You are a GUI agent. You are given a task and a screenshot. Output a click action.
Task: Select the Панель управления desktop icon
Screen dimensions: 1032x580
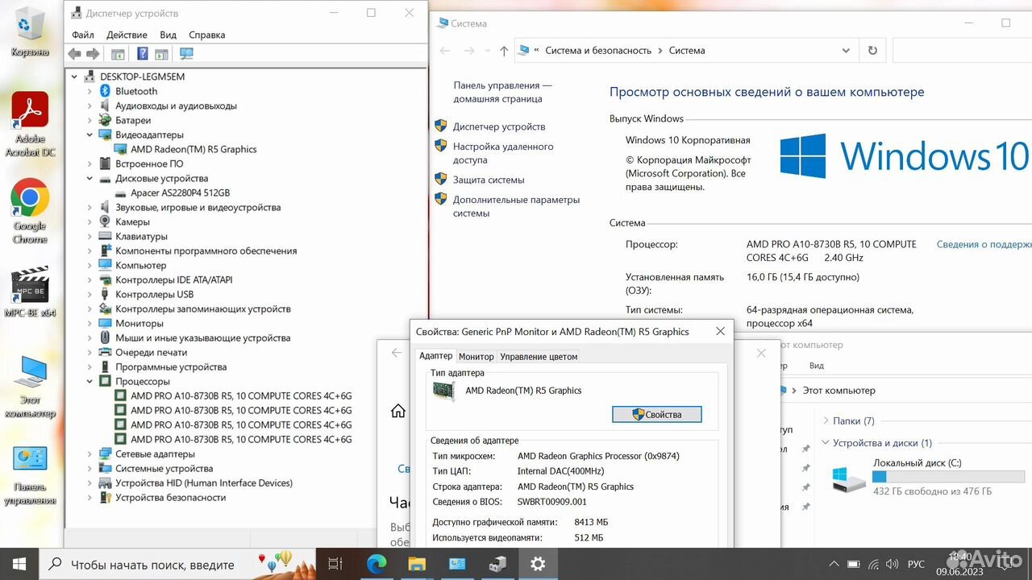pyautogui.click(x=30, y=475)
